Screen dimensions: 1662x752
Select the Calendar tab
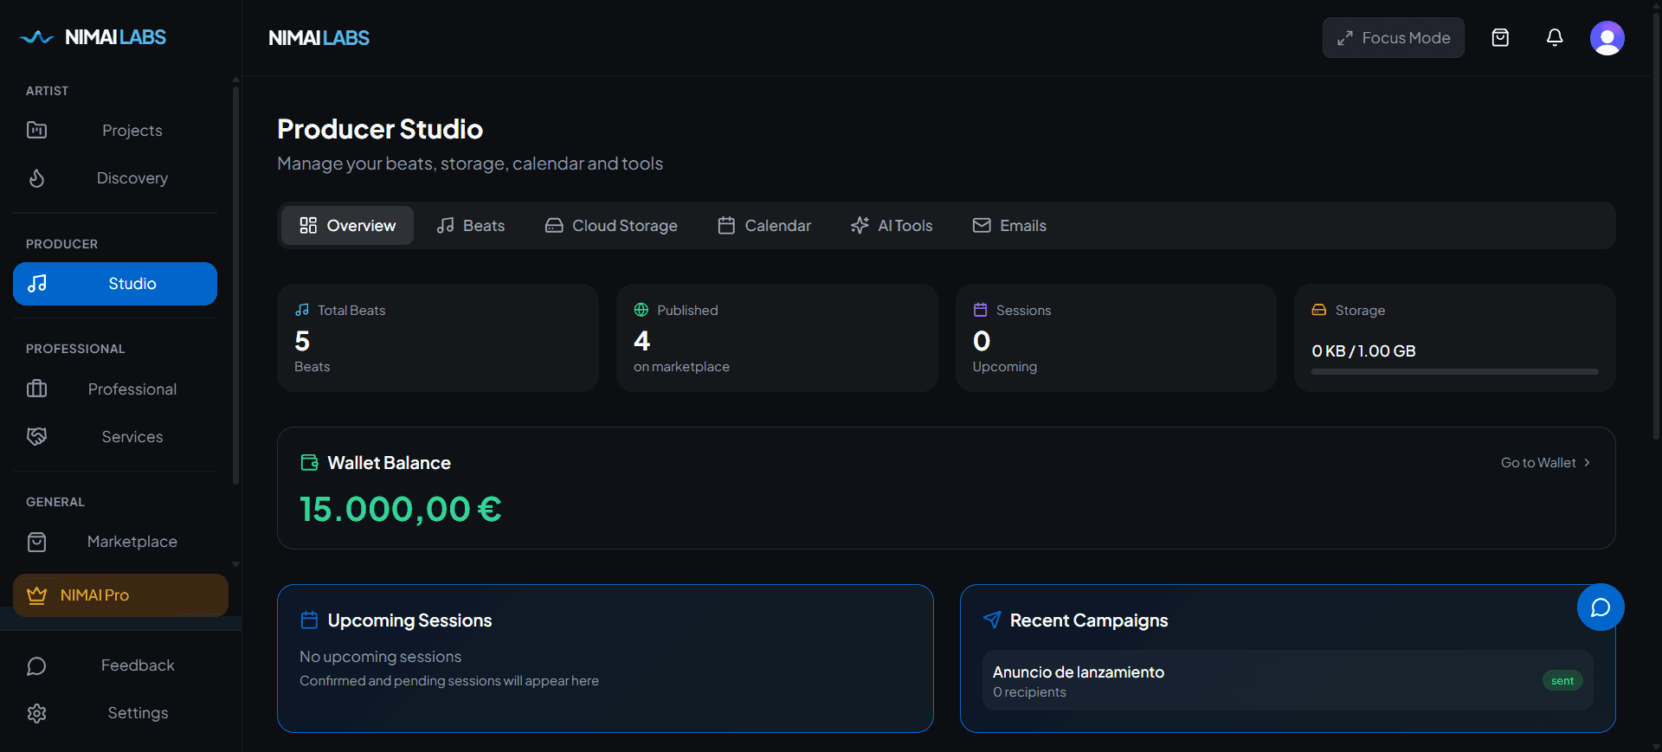764,226
